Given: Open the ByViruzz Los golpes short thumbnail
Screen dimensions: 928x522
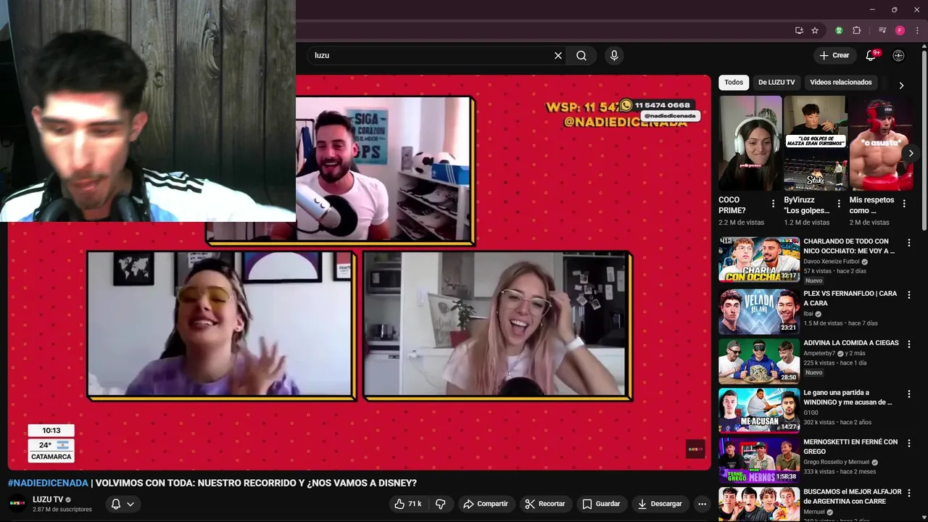Looking at the screenshot, I should click(816, 143).
